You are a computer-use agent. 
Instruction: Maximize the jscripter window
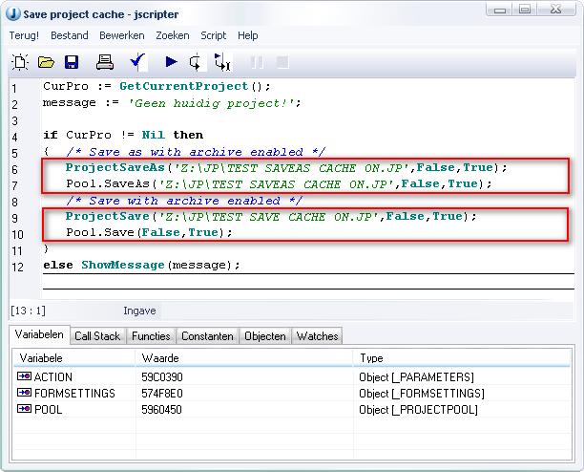pyautogui.click(x=525, y=10)
